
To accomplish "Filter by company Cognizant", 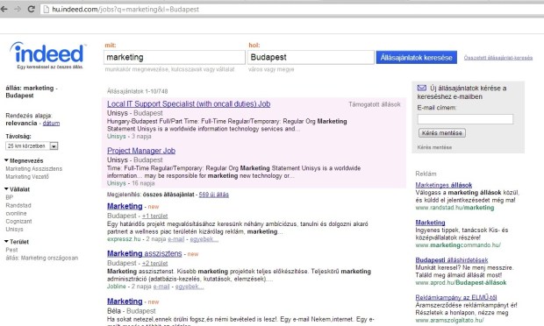I will pyautogui.click(x=18, y=222).
